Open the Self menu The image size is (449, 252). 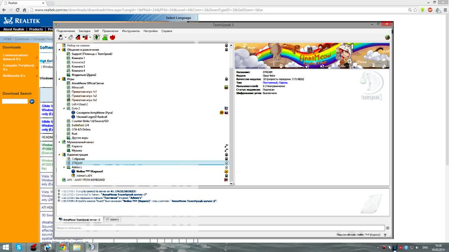pyautogui.click(x=96, y=31)
